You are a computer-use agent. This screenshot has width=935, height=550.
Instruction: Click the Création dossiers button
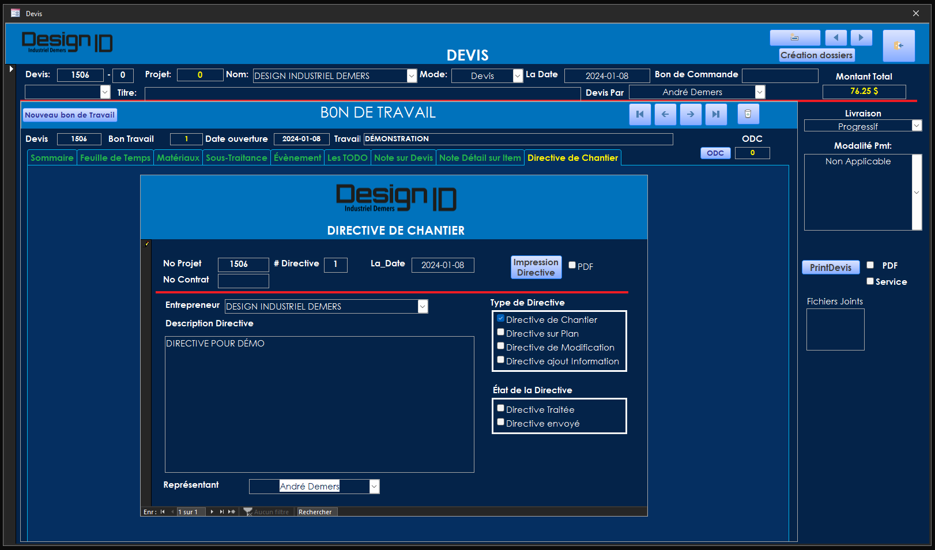pos(816,55)
